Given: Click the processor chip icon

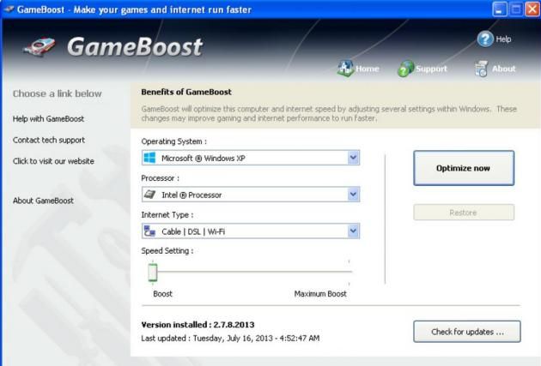Looking at the screenshot, I should pyautogui.click(x=150, y=195).
